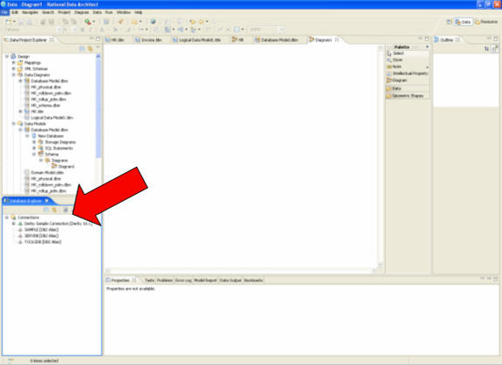502x365 pixels.
Task: Maximize the Outline view
Action: (x=496, y=39)
